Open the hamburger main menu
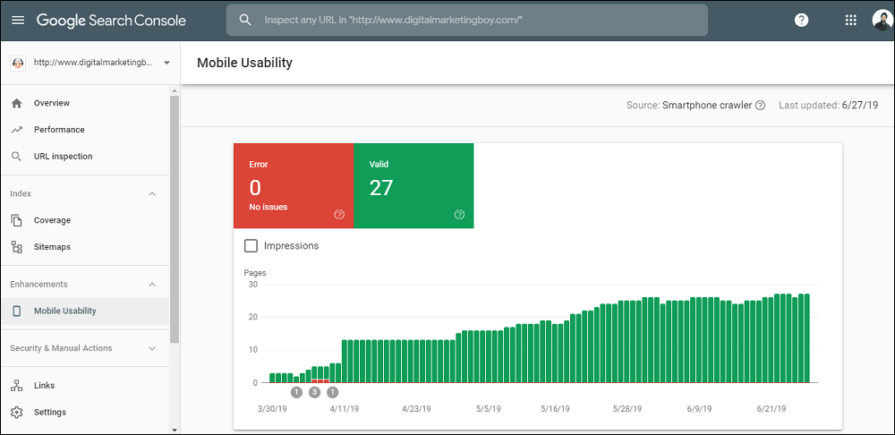Viewport: 895px width, 435px height. point(18,20)
